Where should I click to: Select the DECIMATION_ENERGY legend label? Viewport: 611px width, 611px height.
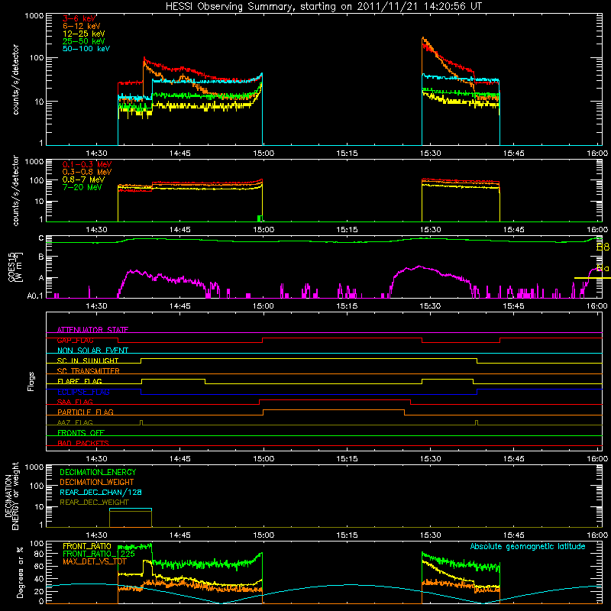(98, 472)
